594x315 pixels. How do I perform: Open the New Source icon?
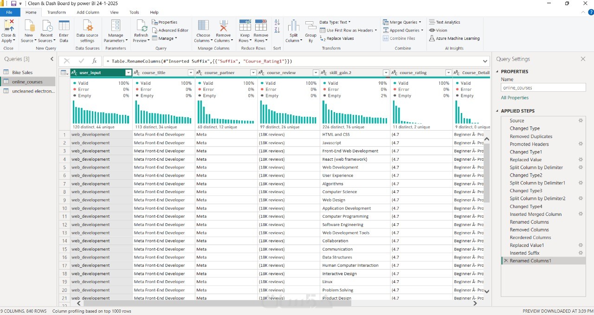click(x=29, y=25)
